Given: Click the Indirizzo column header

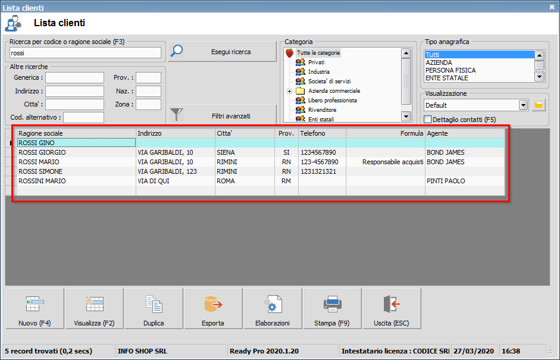Looking at the screenshot, I should tap(176, 133).
